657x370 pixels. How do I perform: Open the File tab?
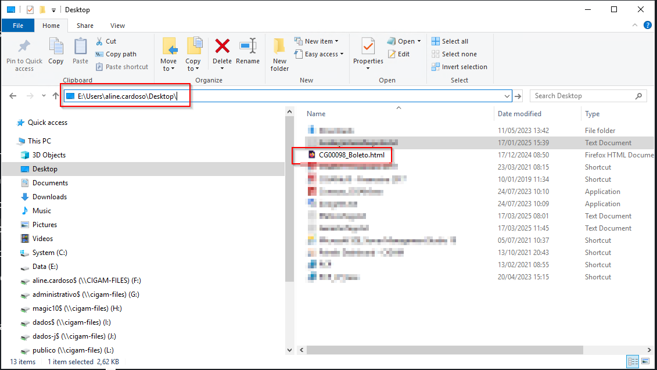[18, 26]
